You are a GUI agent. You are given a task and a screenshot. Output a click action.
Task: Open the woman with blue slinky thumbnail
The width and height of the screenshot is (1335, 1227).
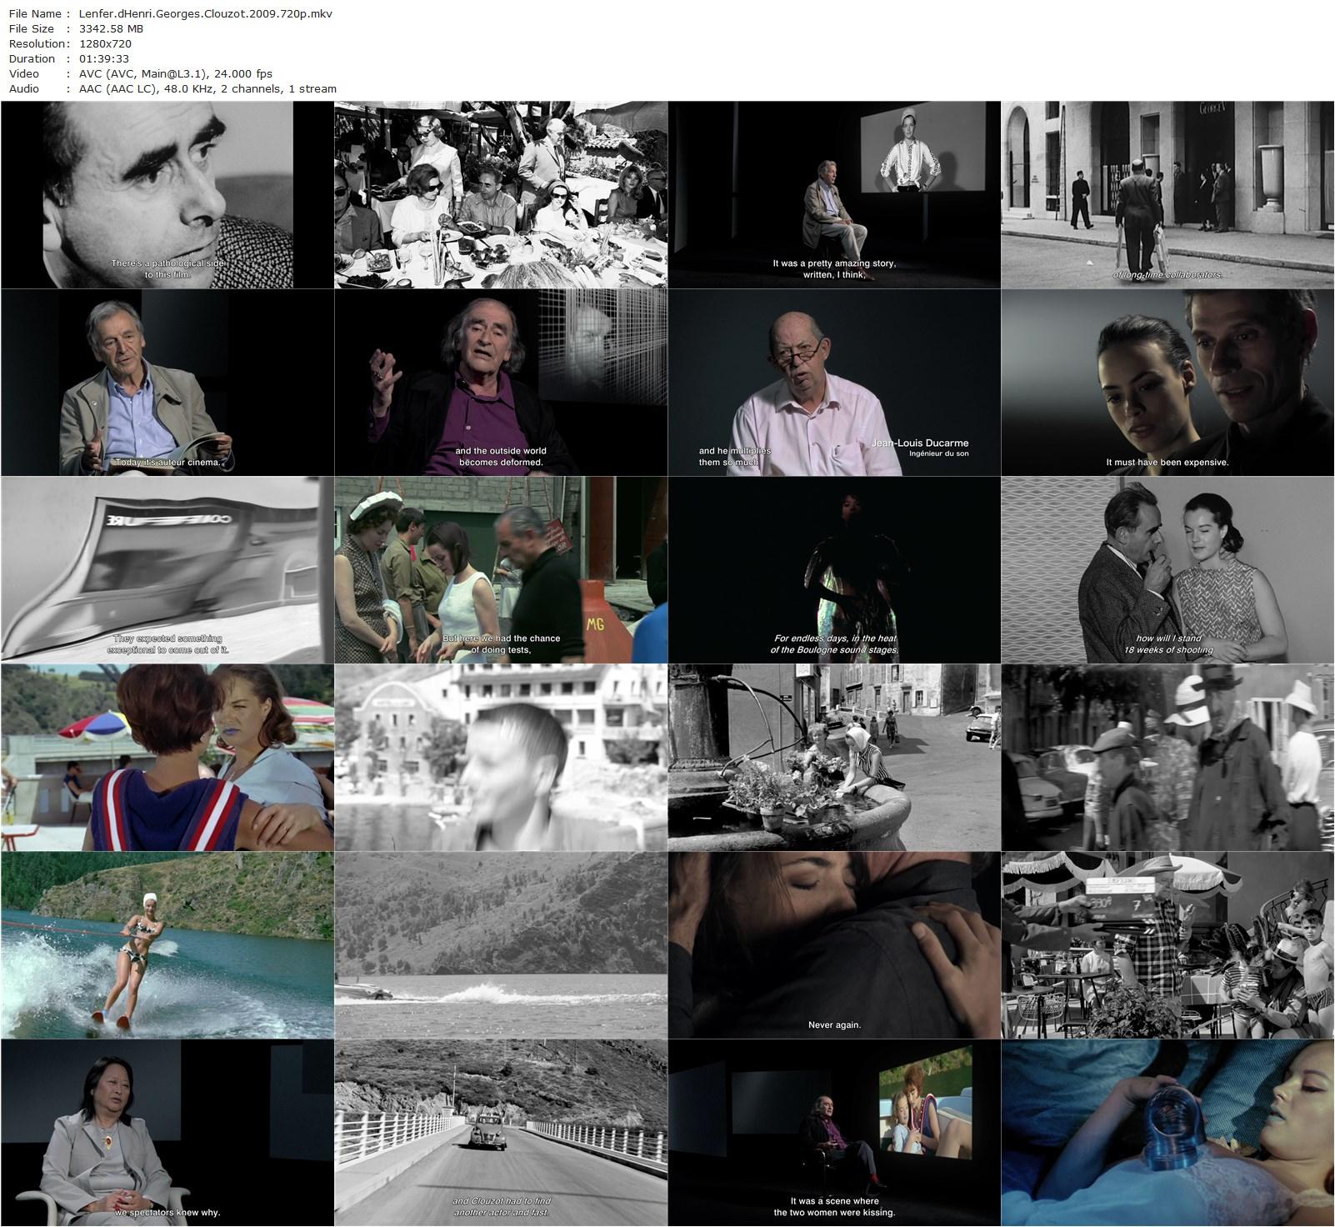point(1167,1133)
